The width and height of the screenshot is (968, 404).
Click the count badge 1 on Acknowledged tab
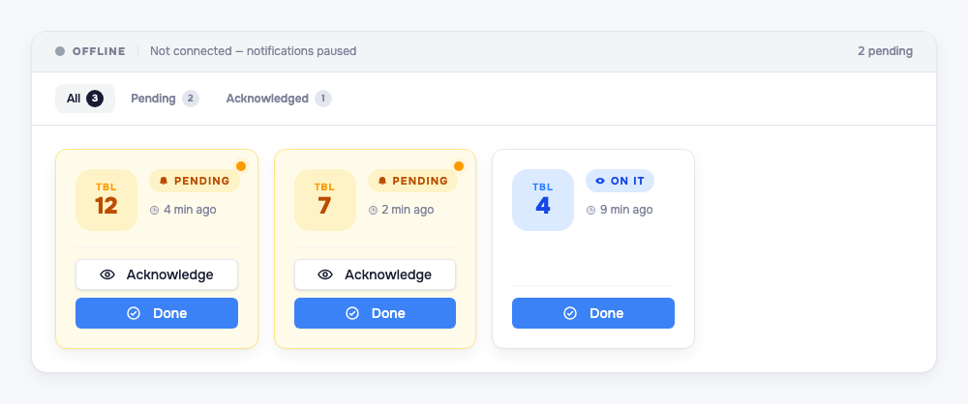pos(323,99)
